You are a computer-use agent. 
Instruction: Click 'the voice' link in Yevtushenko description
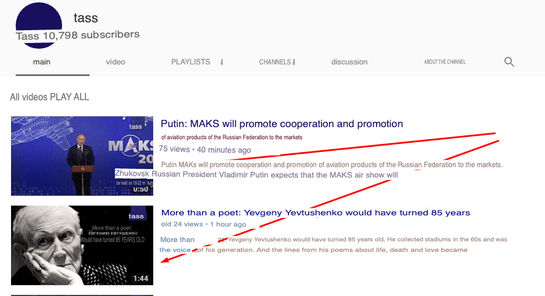point(175,250)
